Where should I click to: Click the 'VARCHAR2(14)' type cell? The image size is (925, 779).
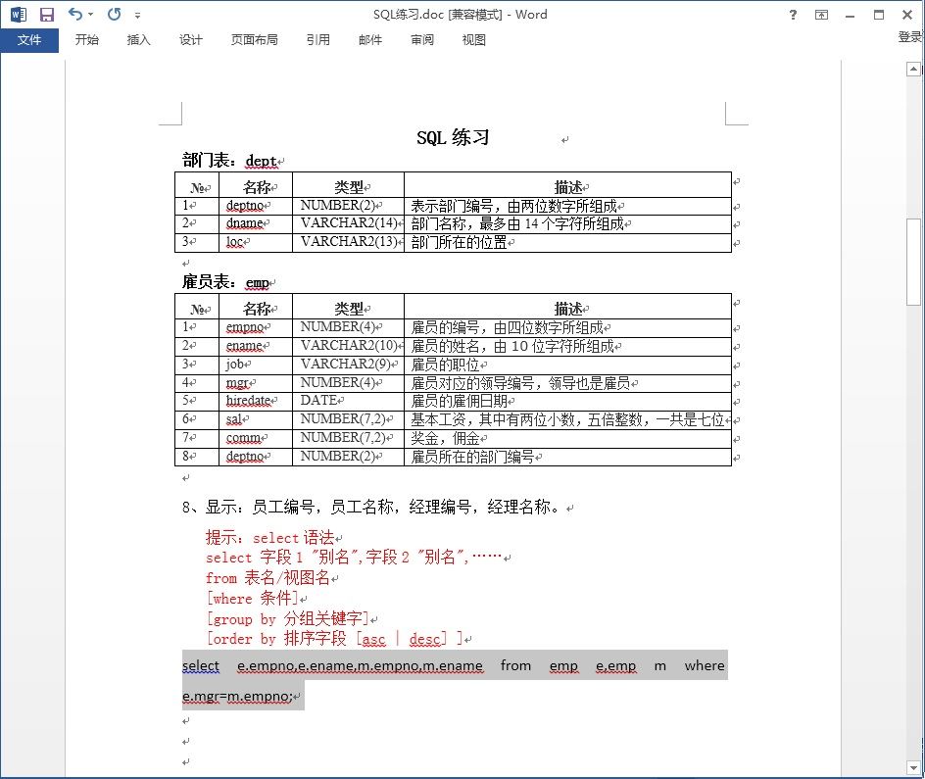tap(348, 222)
